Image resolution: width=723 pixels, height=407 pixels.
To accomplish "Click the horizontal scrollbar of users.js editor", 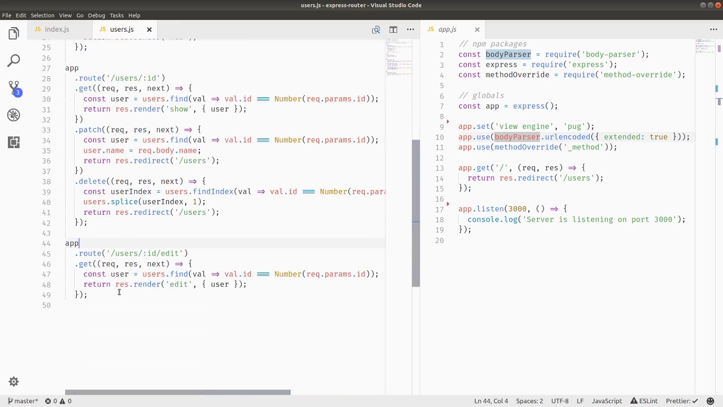I will [177, 392].
